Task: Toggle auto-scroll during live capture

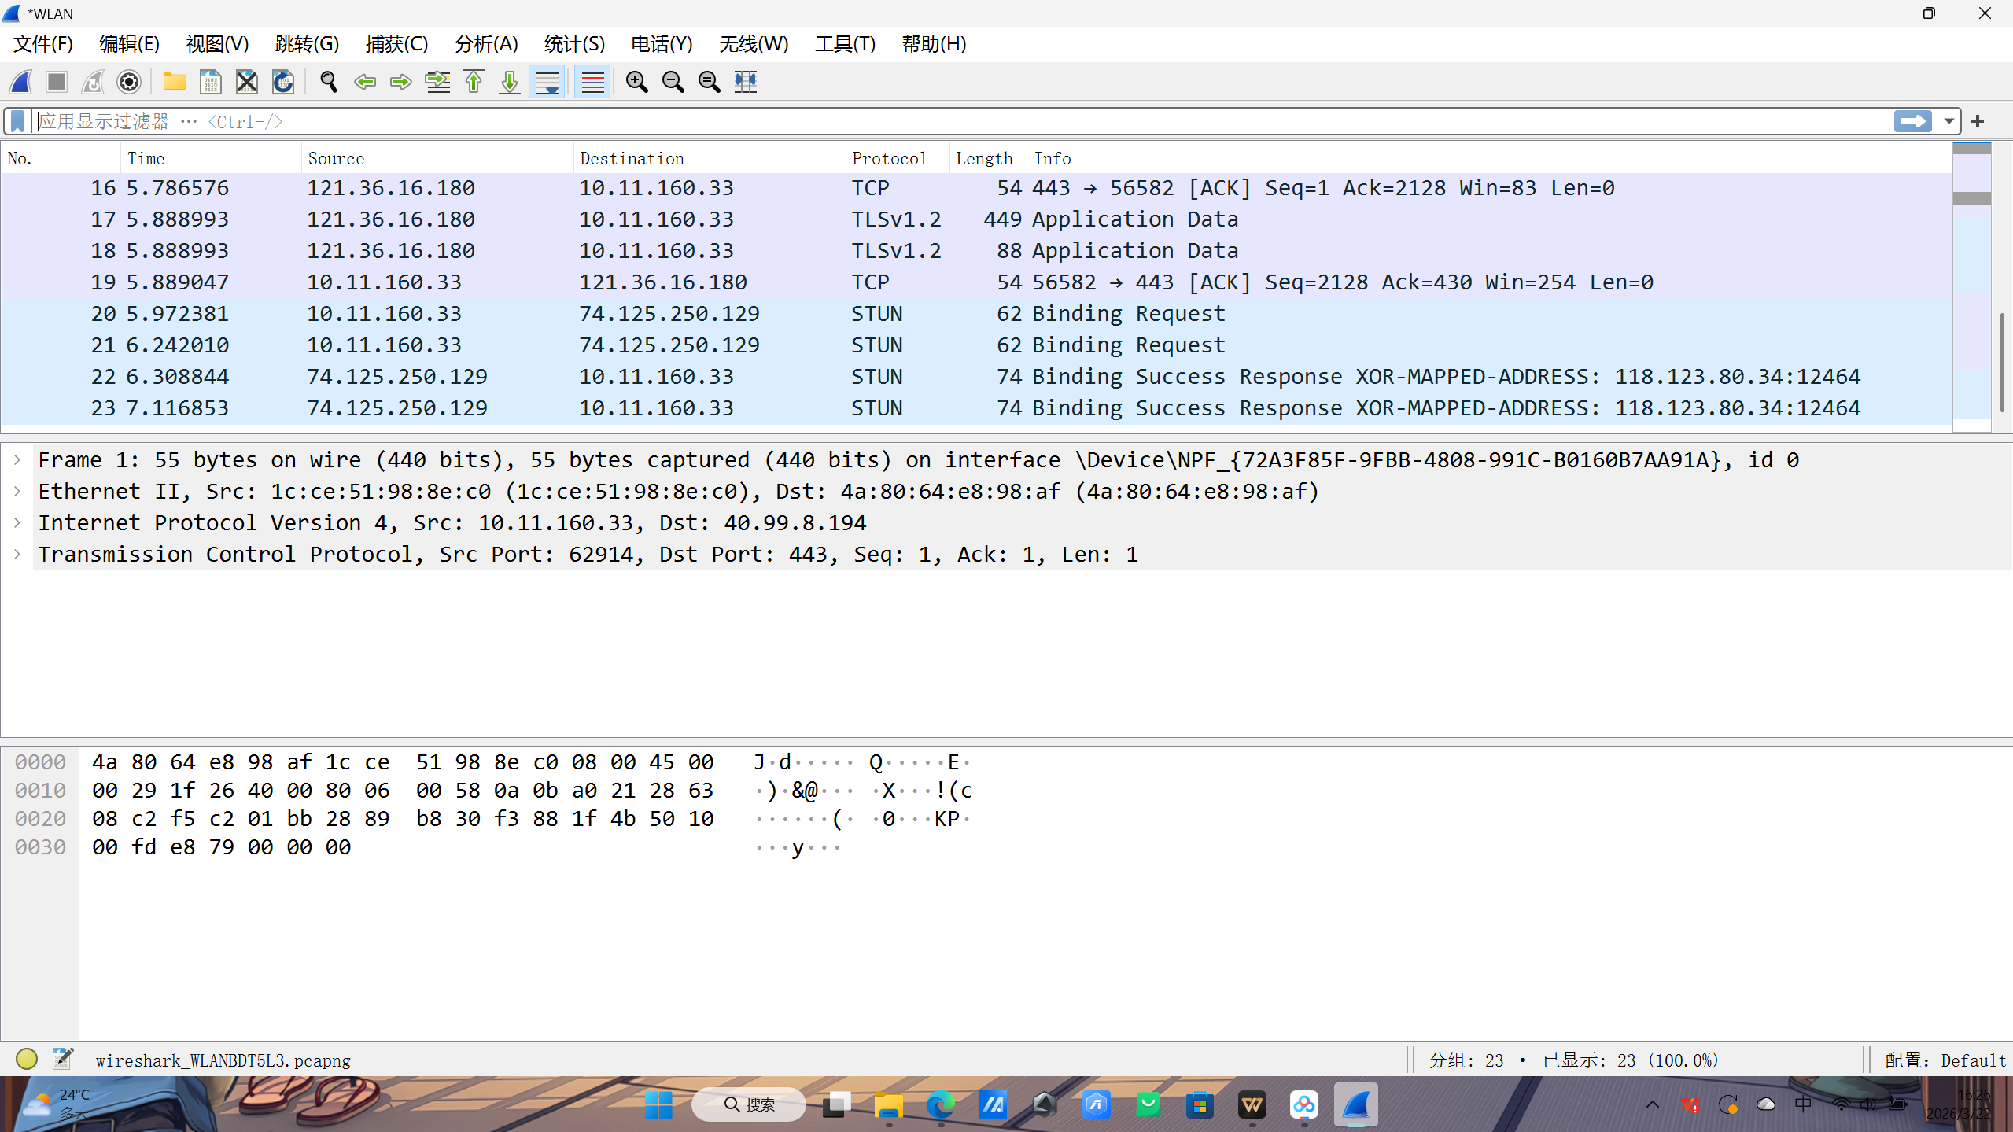Action: click(x=547, y=82)
